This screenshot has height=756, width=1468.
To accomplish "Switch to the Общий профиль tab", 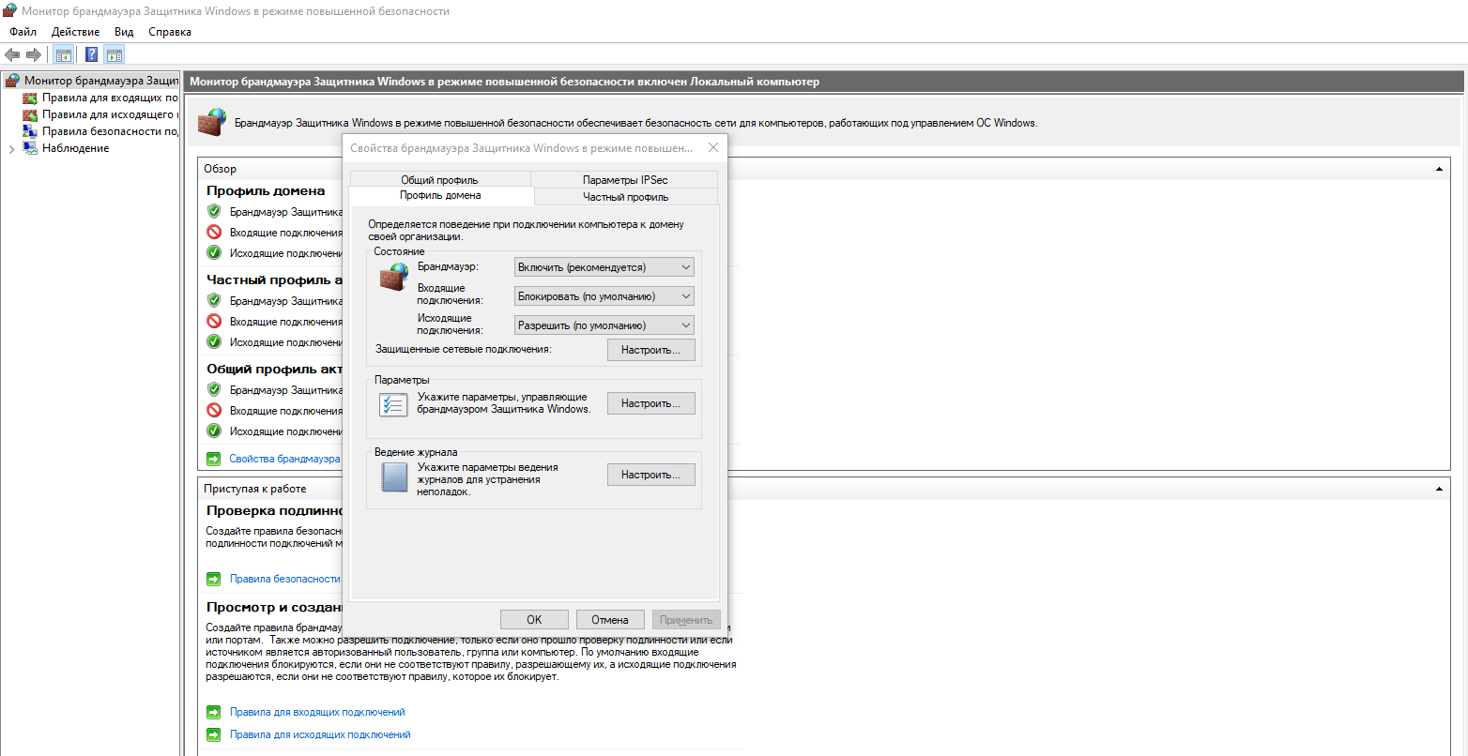I will [x=439, y=179].
